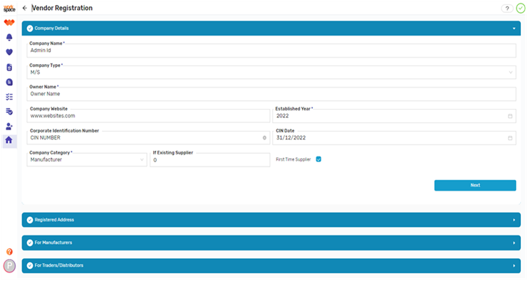Expand the Registered Address section

point(271,220)
